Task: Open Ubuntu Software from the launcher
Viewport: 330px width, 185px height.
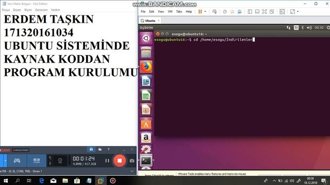Action: [146, 124]
